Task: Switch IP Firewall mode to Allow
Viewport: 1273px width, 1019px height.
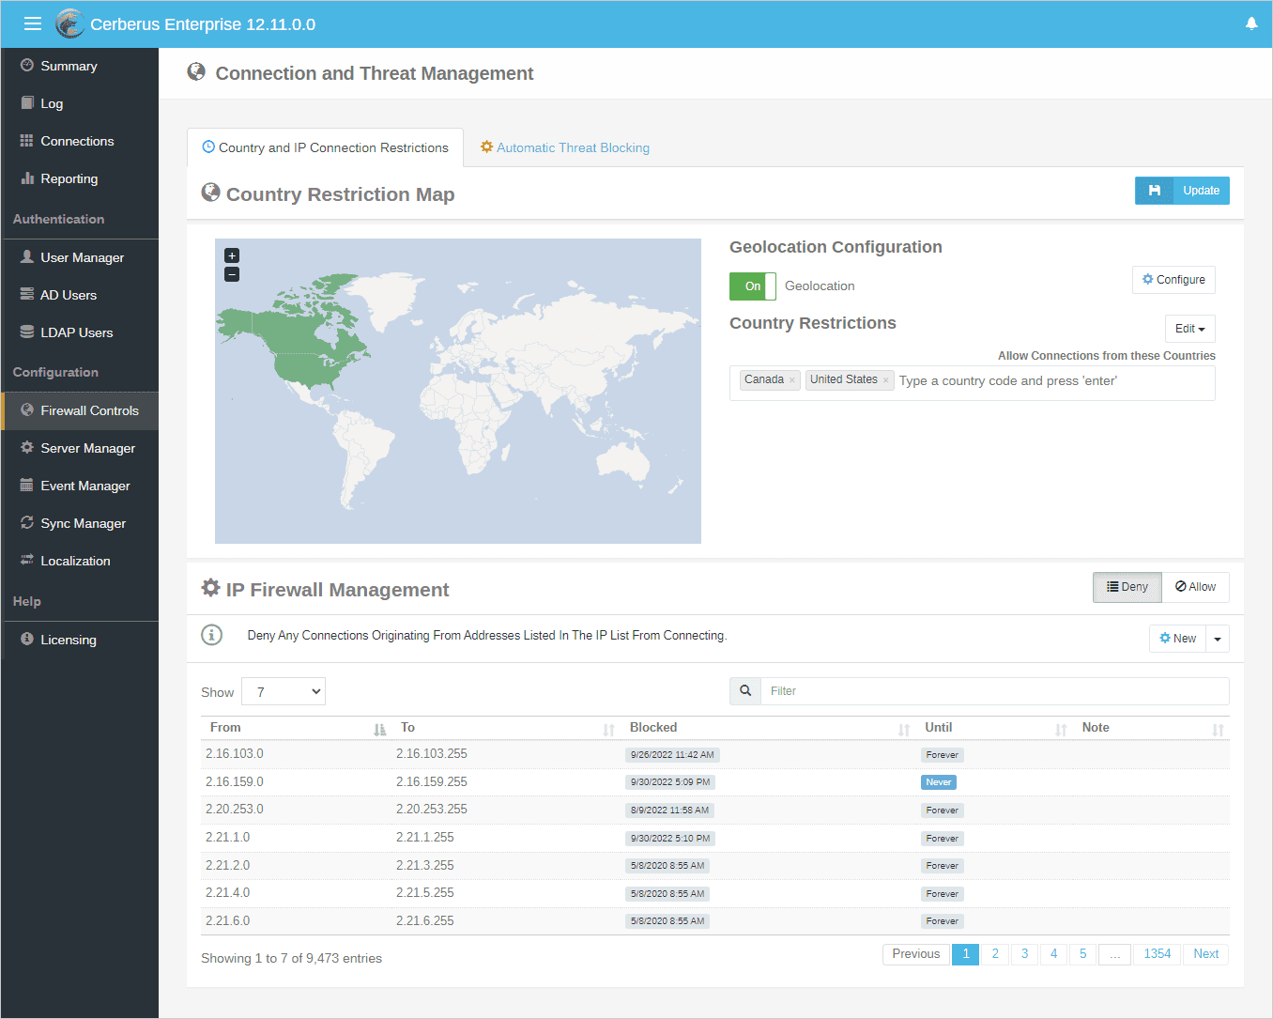Action: [x=1195, y=587]
